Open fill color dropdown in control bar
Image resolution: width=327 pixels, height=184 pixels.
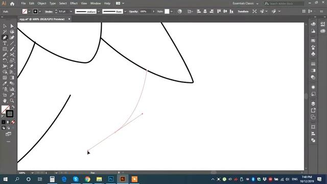pos(30,11)
